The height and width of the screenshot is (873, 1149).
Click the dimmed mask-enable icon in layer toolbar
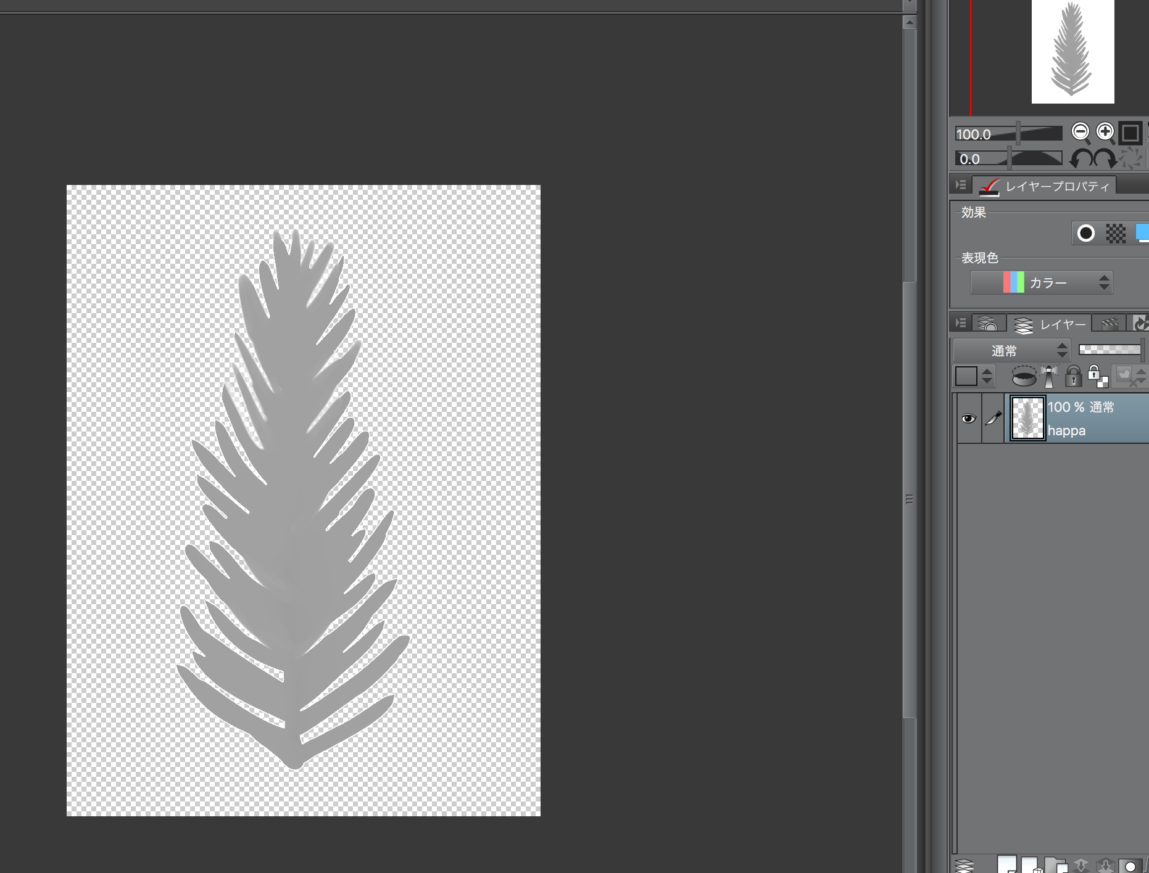pos(1129,375)
